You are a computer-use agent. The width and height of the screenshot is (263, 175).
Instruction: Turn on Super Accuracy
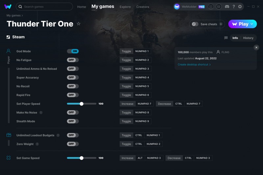(73, 77)
